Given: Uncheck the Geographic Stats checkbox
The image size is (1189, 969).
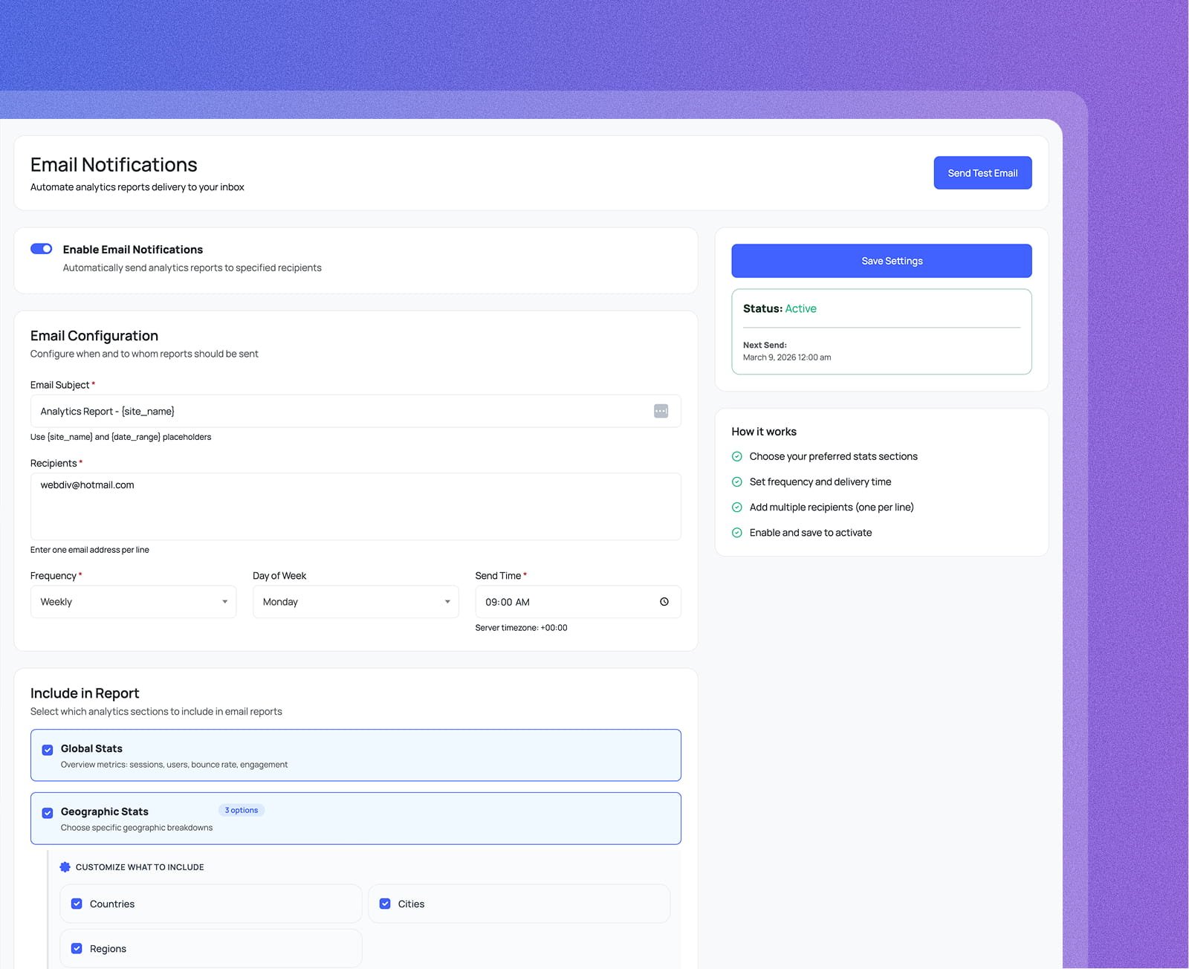Looking at the screenshot, I should point(48,811).
